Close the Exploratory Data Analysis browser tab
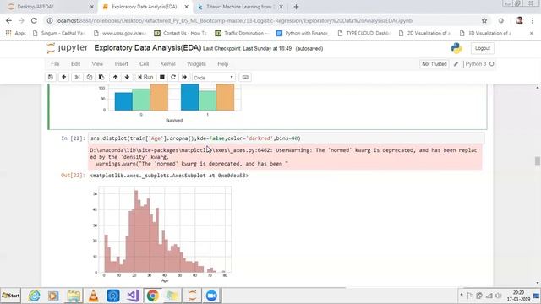Viewport: 541px width, 304px height. point(186,7)
